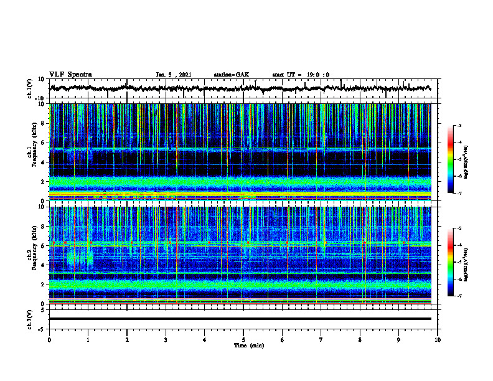The image size is (493, 381).
Task: Click the "start UT = 19:0 :0" header text
Action: point(301,75)
